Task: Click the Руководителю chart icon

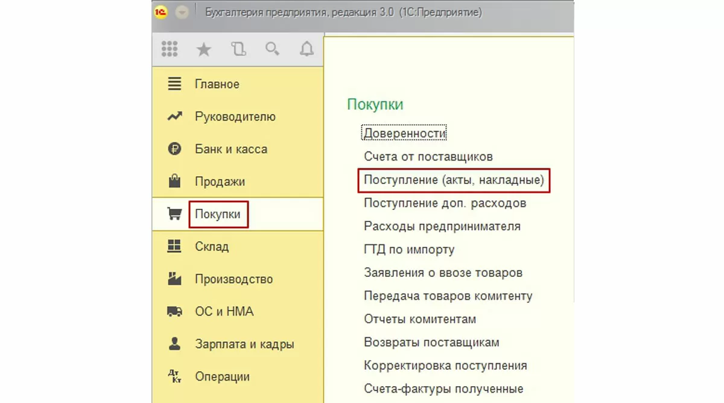Action: point(174,116)
